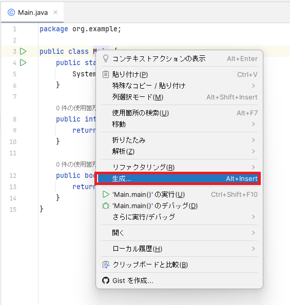Click line number 15 in the gutter
Image resolution: width=290 pixels, height=305 pixels.
[x=13, y=210]
